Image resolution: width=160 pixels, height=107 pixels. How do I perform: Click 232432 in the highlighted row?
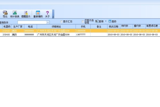click(6, 31)
